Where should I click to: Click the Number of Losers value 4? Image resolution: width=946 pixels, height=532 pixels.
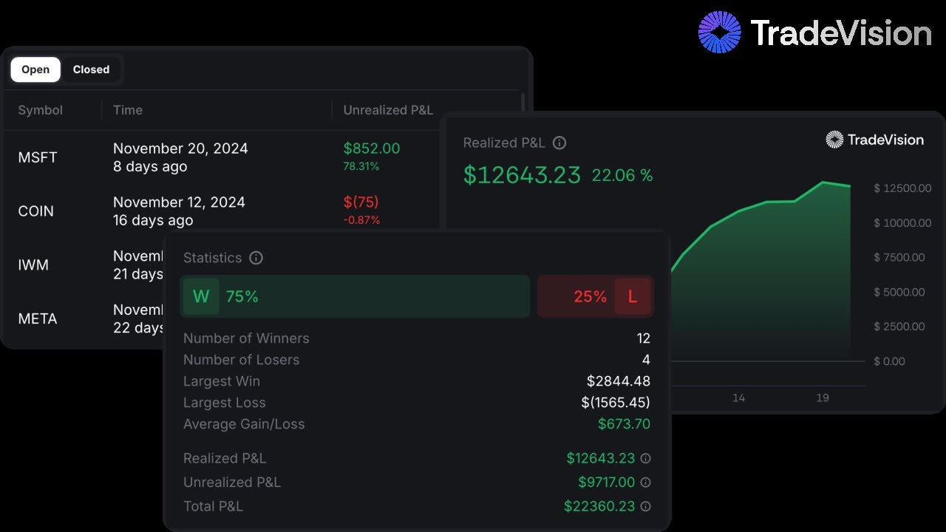tap(647, 360)
